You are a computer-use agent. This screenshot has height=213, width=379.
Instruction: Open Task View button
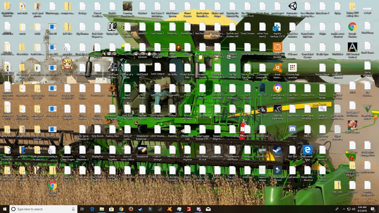pos(82,209)
